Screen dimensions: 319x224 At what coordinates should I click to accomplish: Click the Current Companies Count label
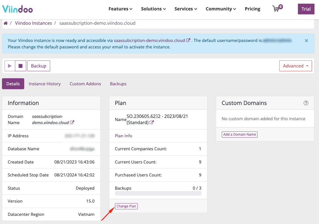[141, 149]
